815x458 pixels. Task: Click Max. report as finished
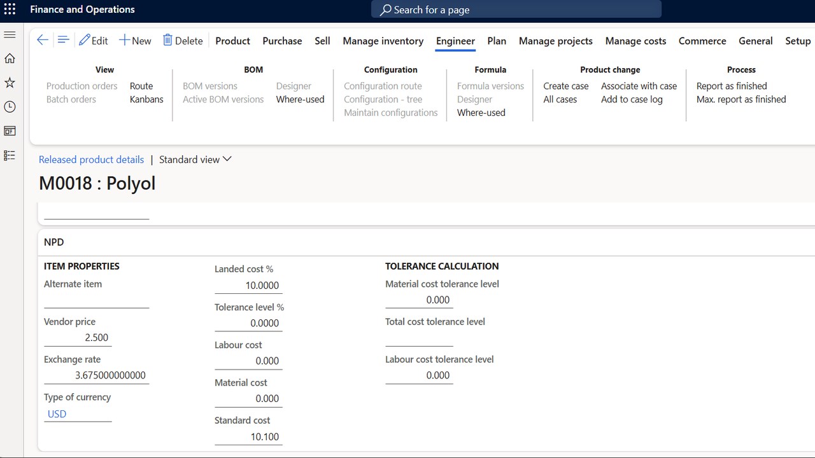(741, 99)
